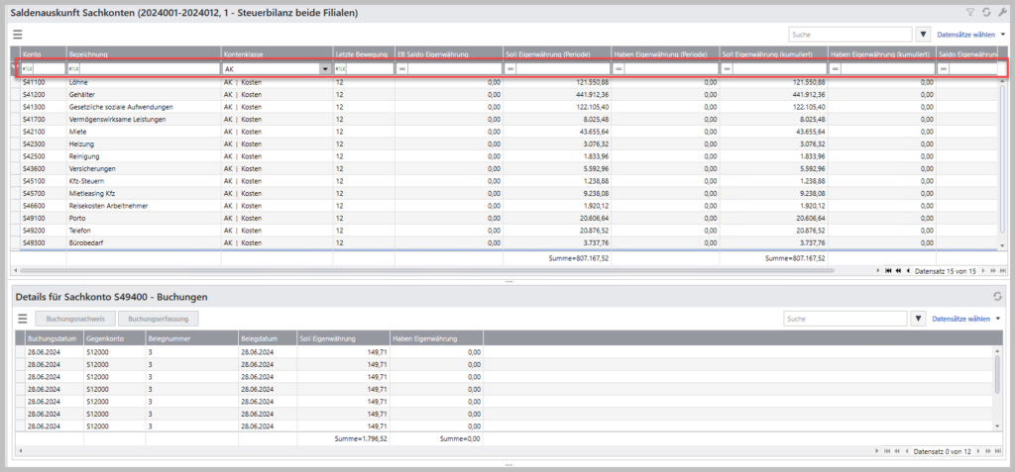
Task: Expand upper Datensätze wählen dropdown
Action: [1001, 35]
